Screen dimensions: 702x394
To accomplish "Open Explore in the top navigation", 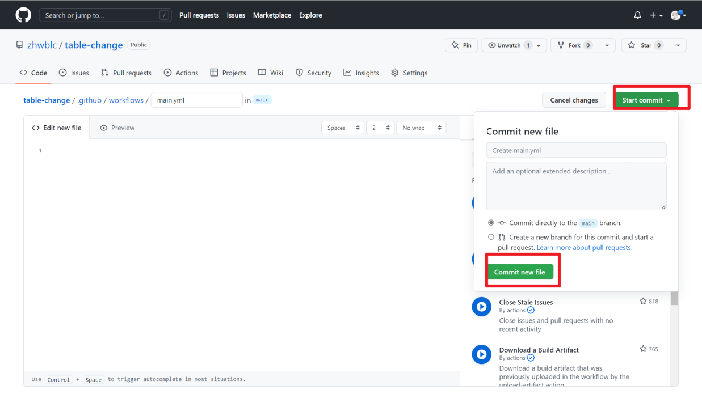I will click(x=310, y=15).
